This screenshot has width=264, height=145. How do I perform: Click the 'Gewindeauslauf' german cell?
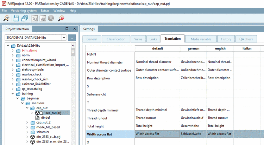pos(193,118)
